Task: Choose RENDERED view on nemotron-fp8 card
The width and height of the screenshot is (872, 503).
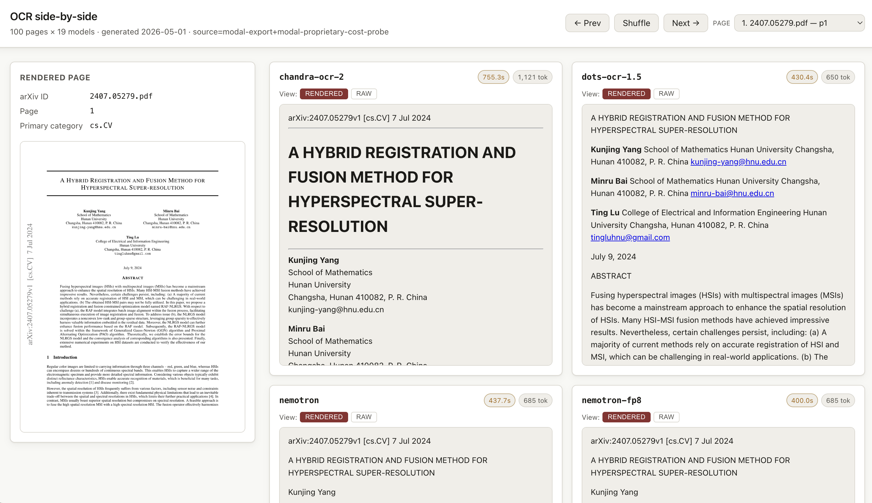Action: click(626, 417)
